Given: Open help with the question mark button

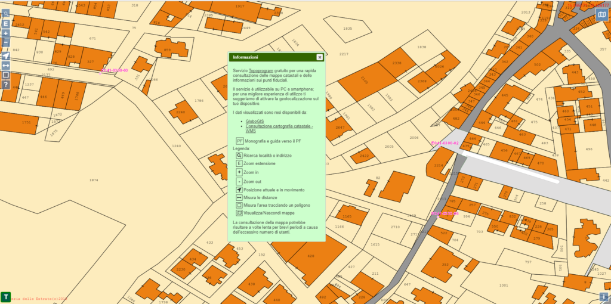Looking at the screenshot, I should [6, 85].
